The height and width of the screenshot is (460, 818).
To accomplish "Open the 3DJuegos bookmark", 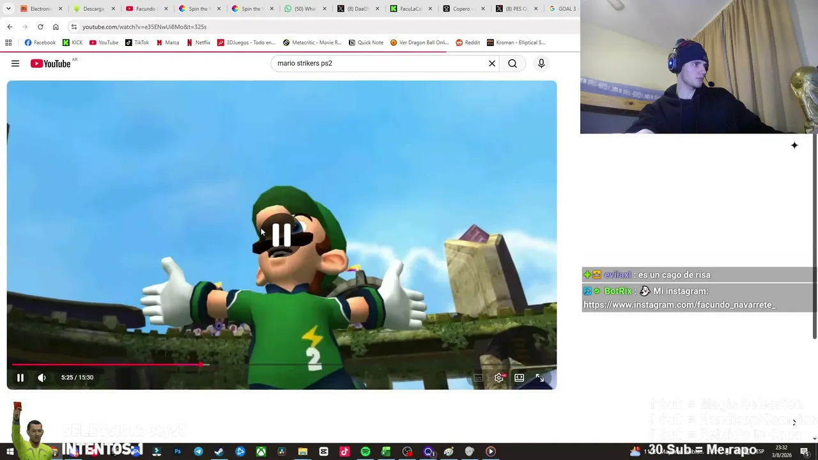I will point(246,43).
